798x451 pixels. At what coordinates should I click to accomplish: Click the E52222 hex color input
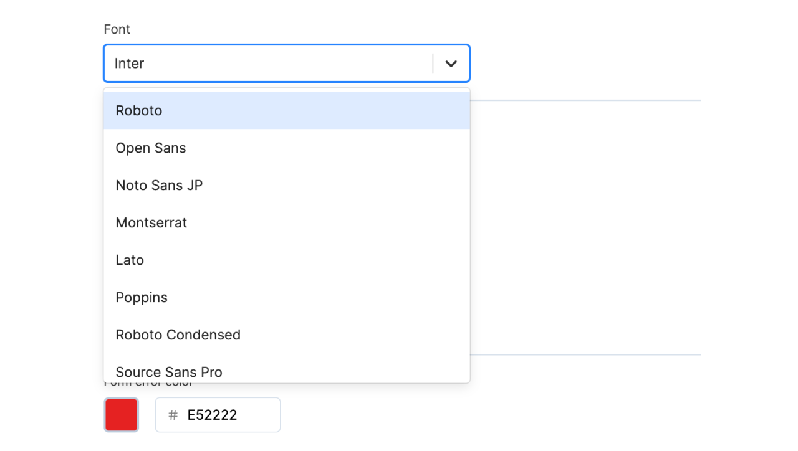tap(228, 415)
